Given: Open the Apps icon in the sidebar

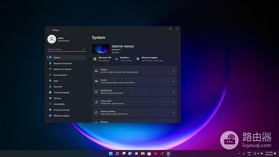Looking at the screenshot, I should coord(50,81).
